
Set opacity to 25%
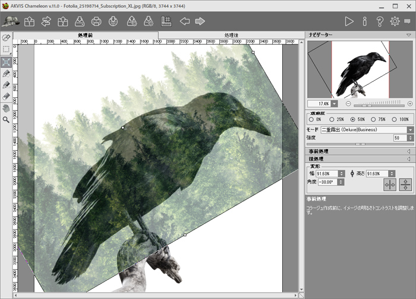[x=332, y=119]
